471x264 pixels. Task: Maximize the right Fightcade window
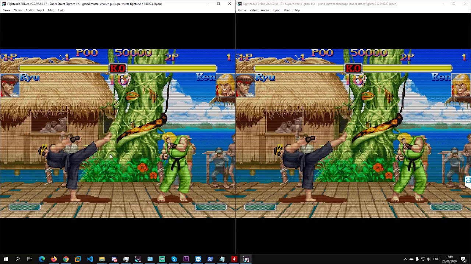(x=454, y=4)
